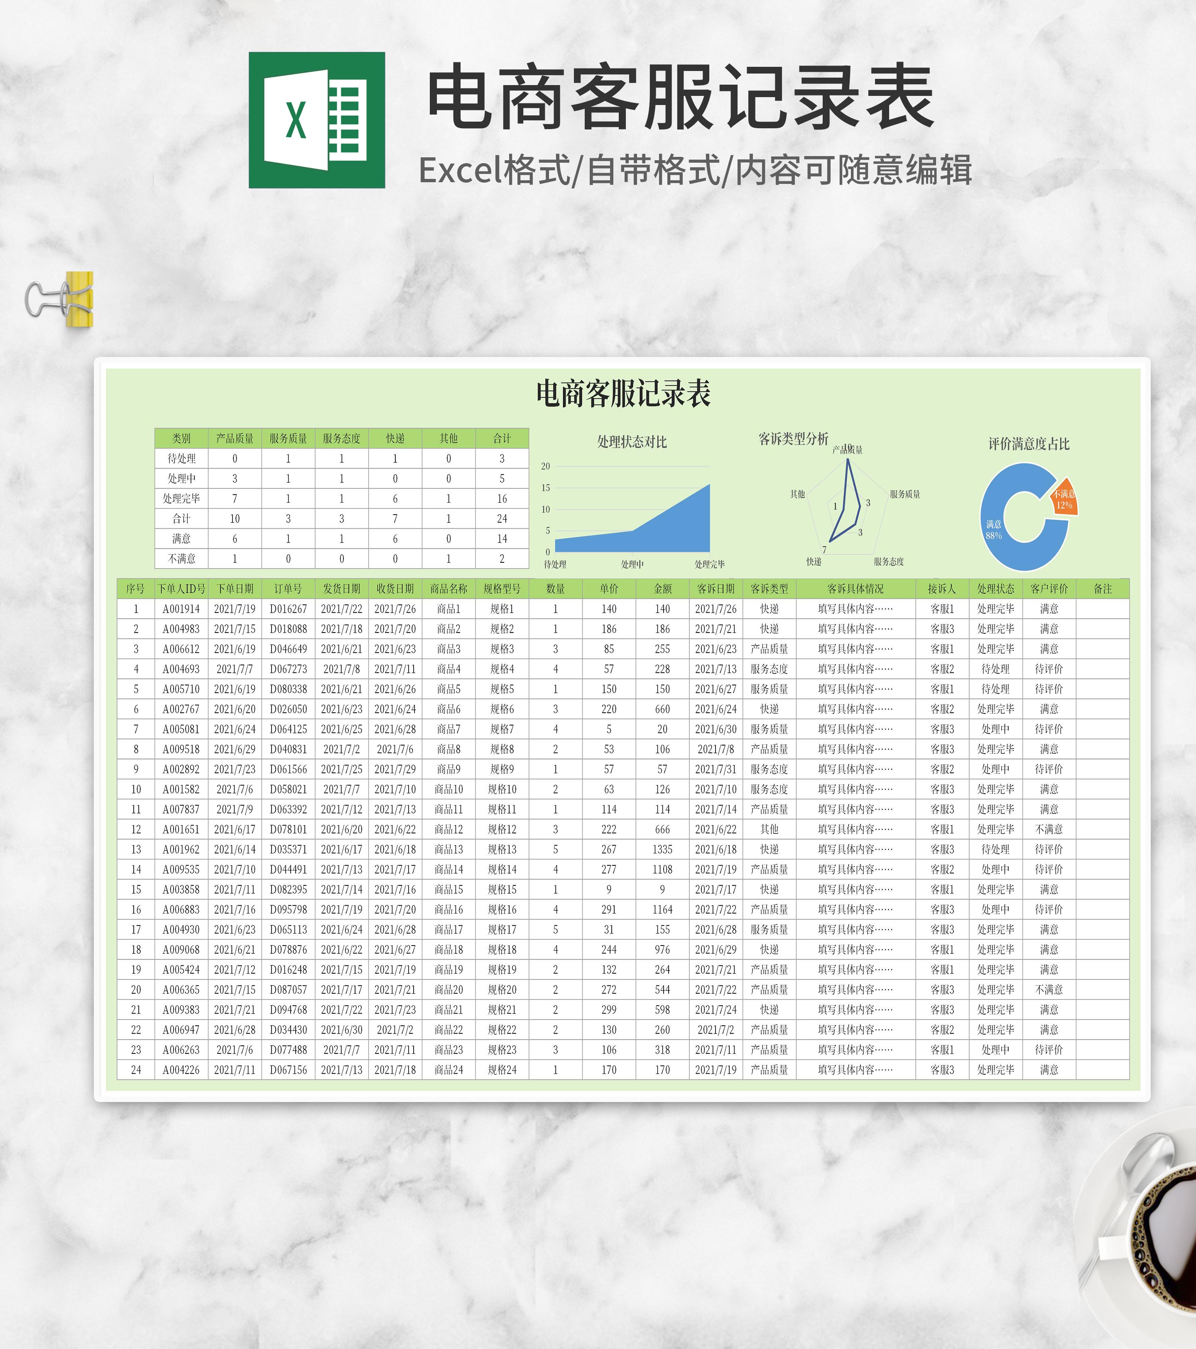Image resolution: width=1196 pixels, height=1349 pixels.
Task: Click the 下单人ID号 column header
Action: [181, 589]
